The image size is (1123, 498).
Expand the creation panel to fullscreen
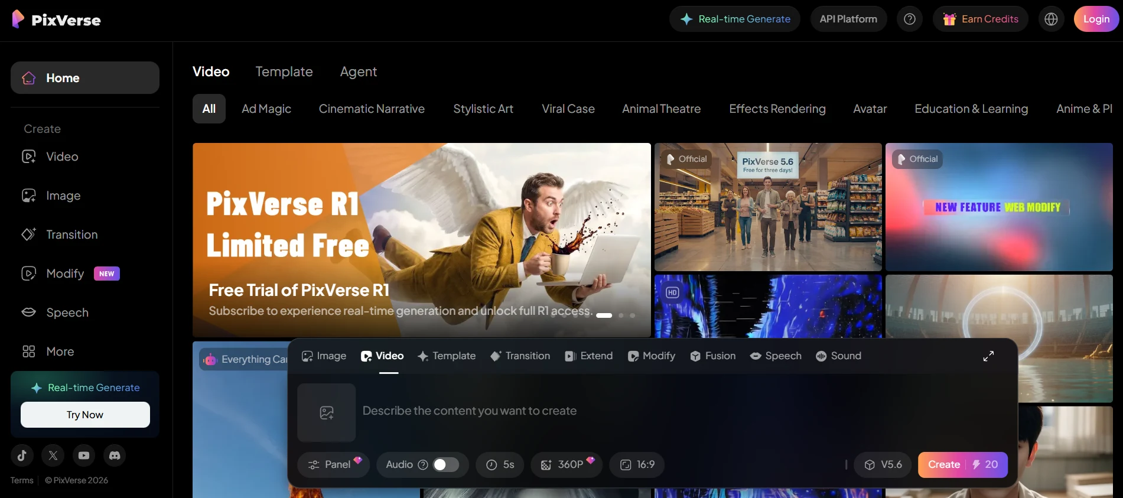(x=988, y=356)
